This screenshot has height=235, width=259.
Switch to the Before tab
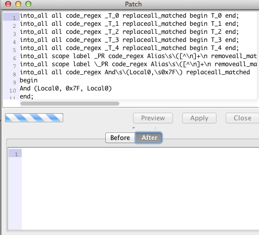tap(120, 138)
